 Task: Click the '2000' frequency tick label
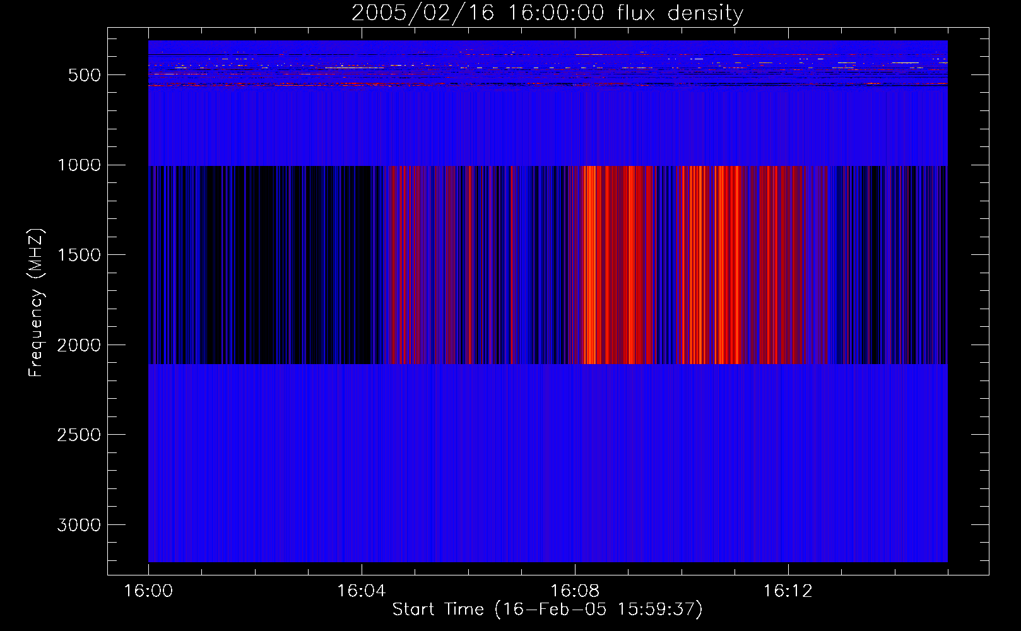[x=79, y=345]
